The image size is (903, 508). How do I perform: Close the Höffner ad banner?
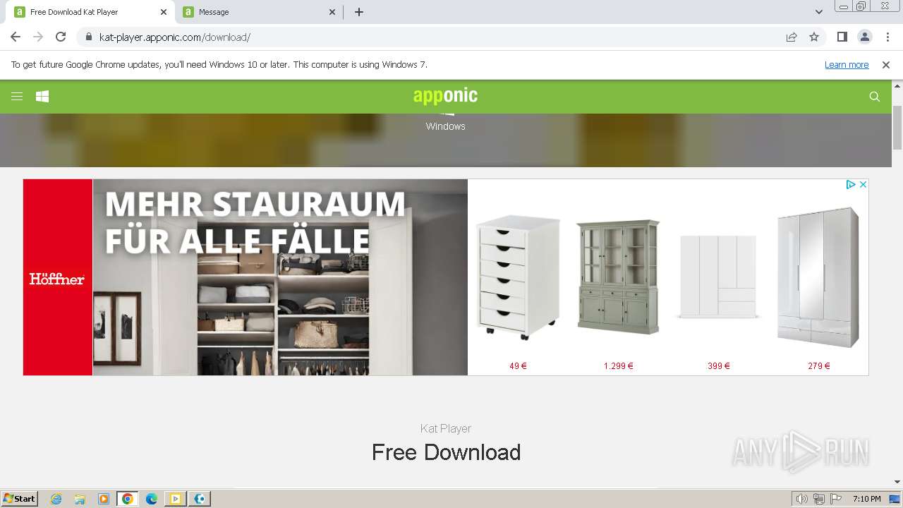tap(863, 185)
